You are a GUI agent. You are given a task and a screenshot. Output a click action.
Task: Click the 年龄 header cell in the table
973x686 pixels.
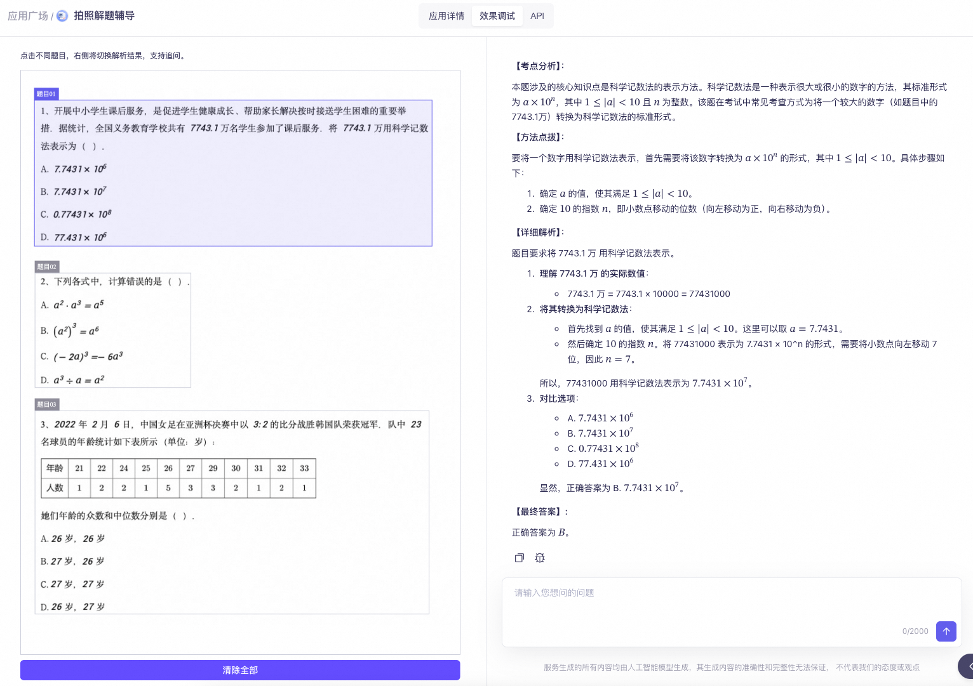(55, 468)
